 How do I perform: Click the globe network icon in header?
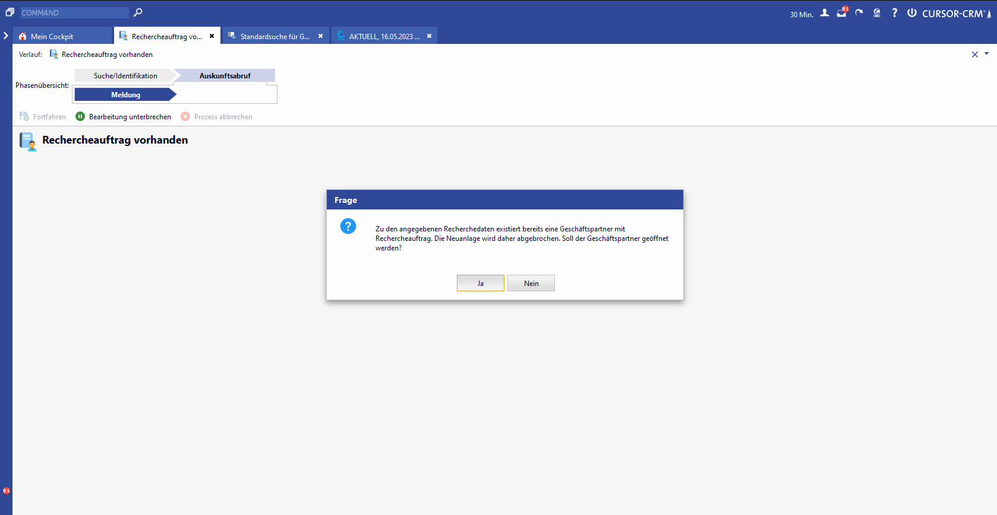tap(877, 13)
